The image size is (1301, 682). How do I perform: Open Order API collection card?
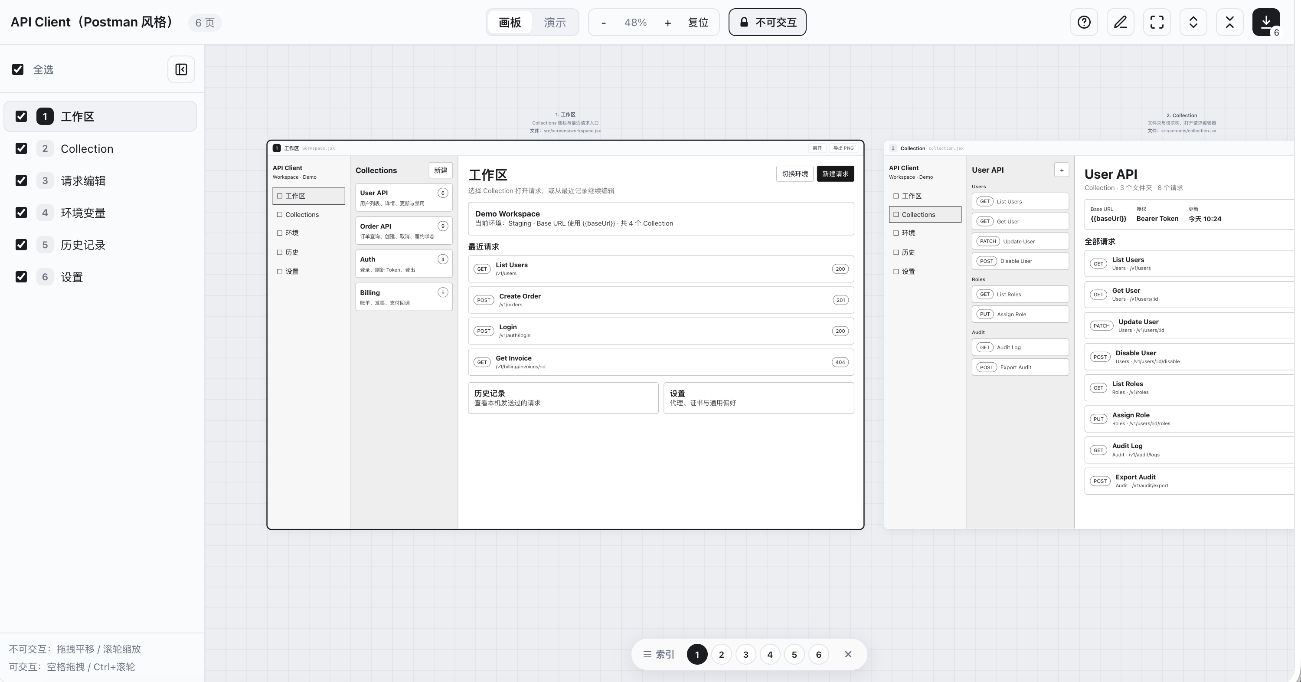click(404, 230)
